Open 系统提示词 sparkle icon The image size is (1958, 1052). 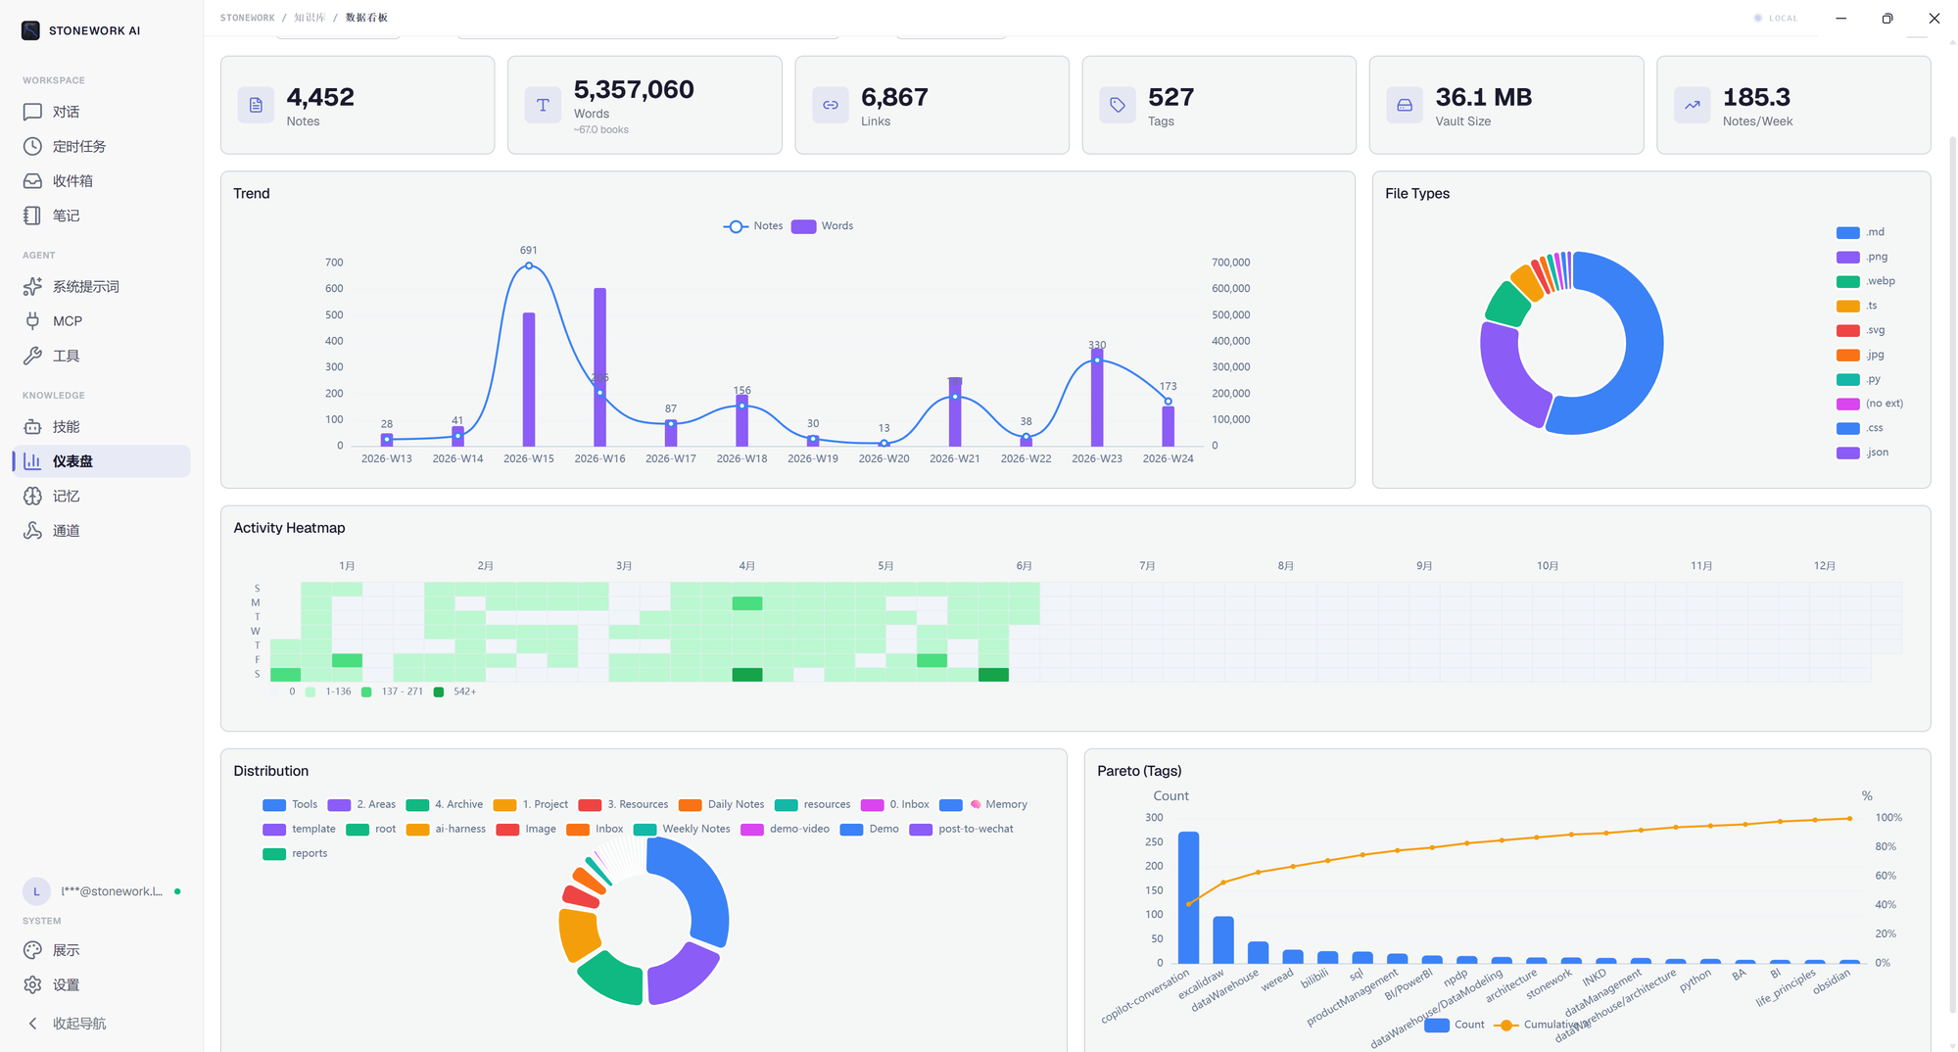click(x=32, y=286)
